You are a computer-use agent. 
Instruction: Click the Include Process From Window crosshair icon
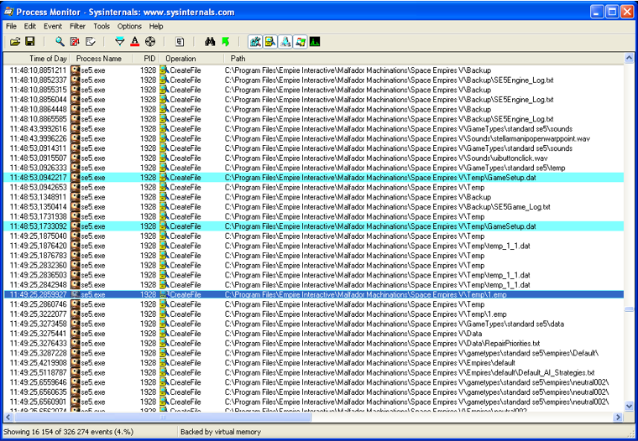pos(150,41)
